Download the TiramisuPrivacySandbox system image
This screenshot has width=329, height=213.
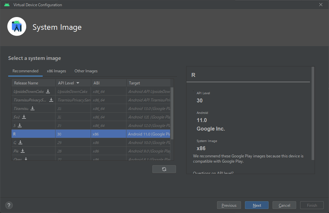click(51, 100)
